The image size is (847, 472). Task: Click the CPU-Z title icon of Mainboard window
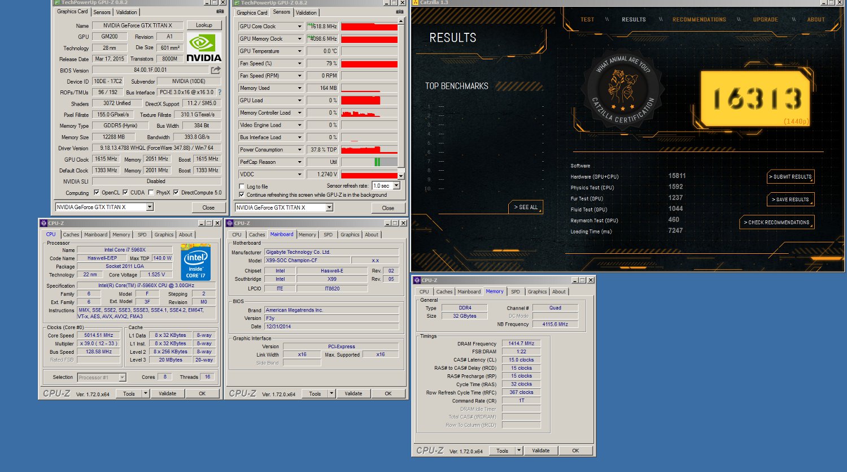(230, 223)
